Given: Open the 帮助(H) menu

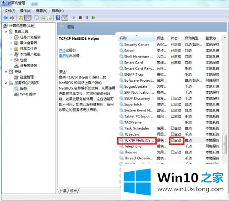Looking at the screenshot, I should pyautogui.click(x=58, y=11).
